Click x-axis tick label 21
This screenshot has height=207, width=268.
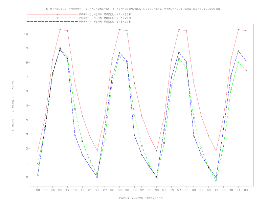click(90, 190)
